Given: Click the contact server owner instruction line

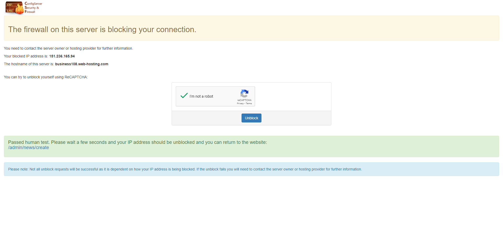Looking at the screenshot, I should point(68,48).
